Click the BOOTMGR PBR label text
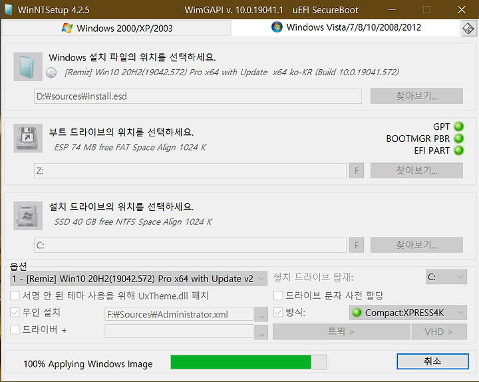 point(418,138)
